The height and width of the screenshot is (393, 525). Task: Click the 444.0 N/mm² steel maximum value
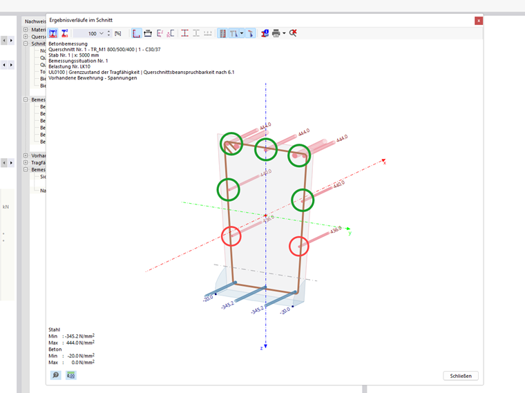(80, 343)
